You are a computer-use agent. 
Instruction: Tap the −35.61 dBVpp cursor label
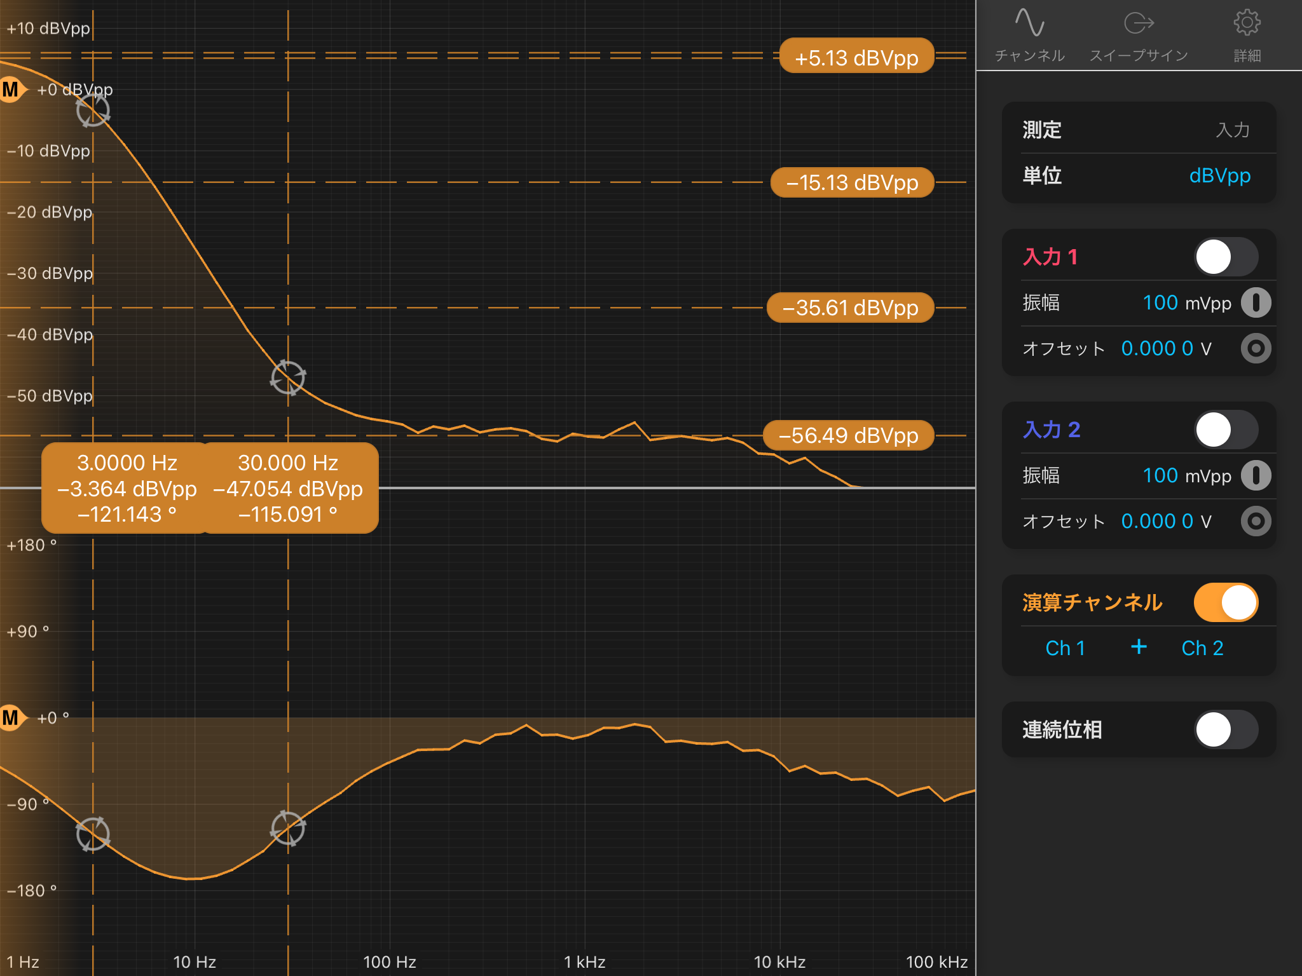coord(851,308)
